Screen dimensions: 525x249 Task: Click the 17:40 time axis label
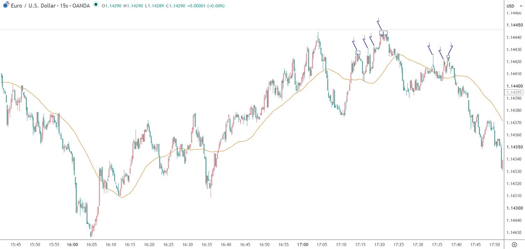tap(456, 245)
